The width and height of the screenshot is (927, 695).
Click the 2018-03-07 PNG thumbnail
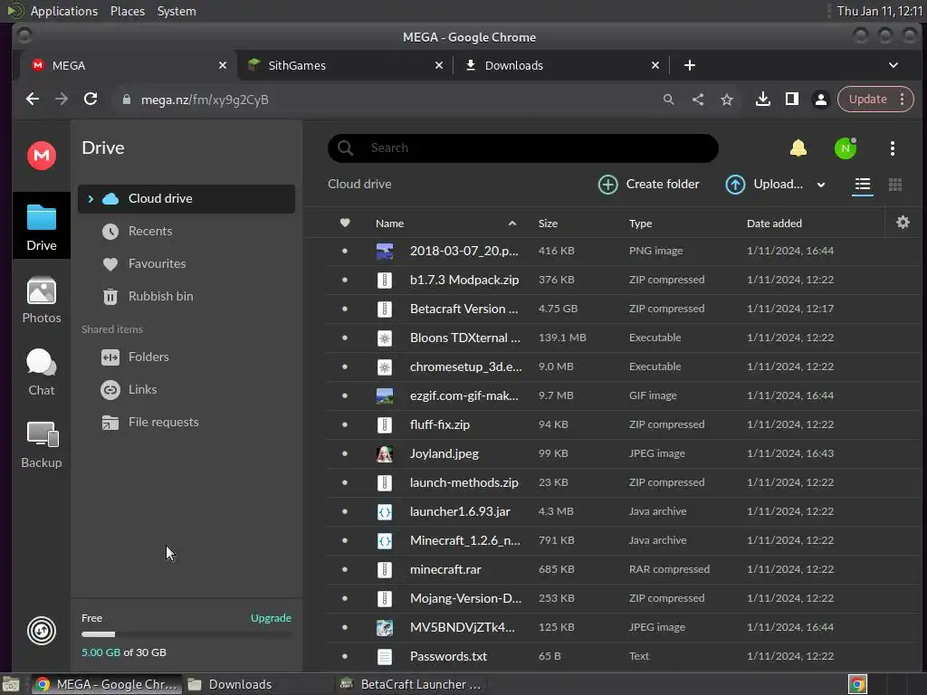click(384, 251)
